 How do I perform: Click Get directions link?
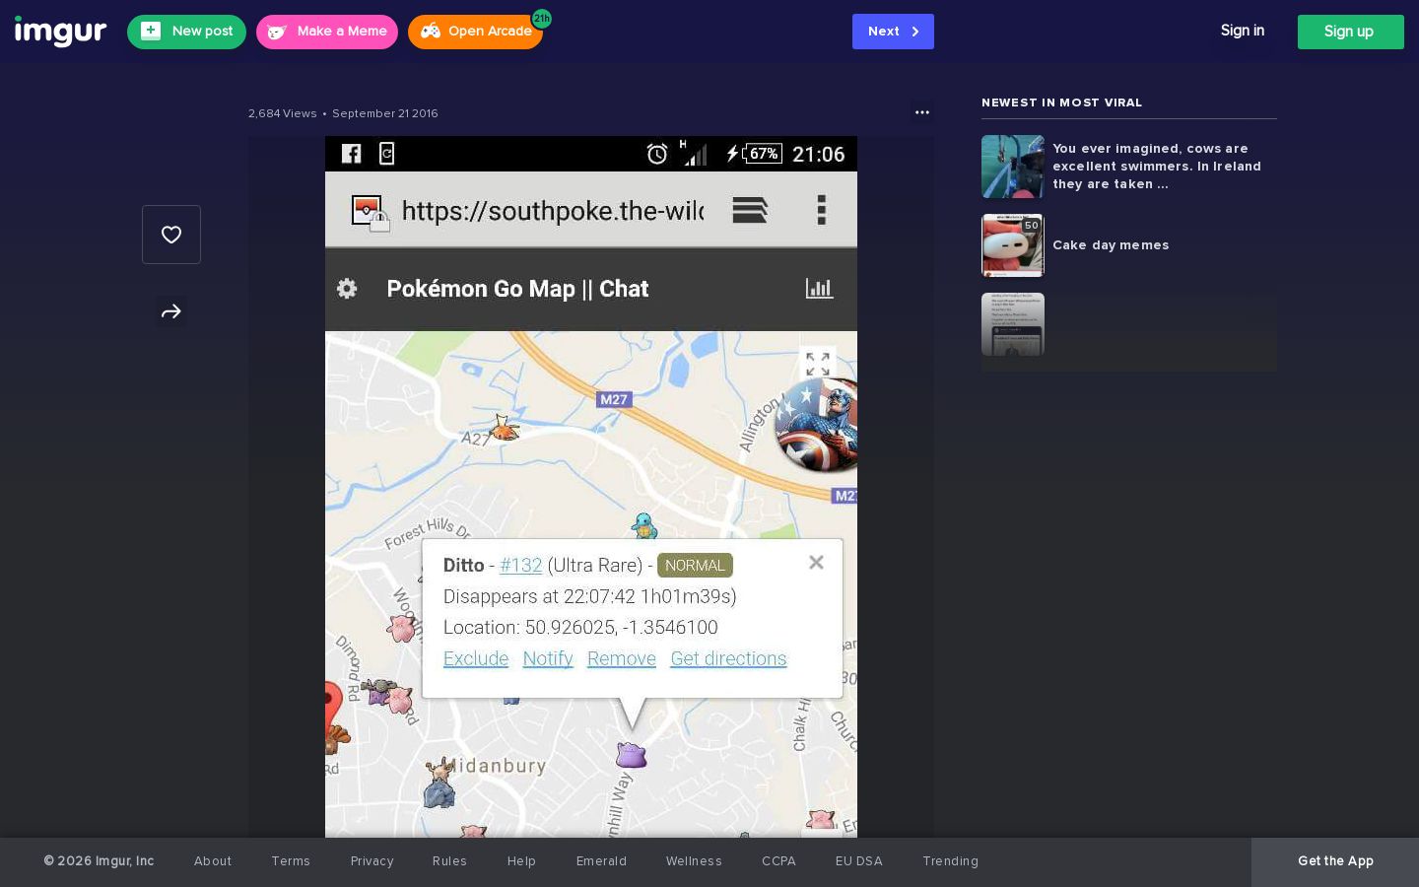[728, 658]
